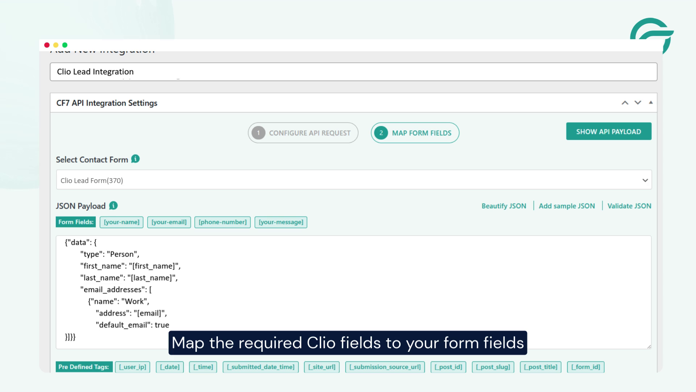Insert the [your-email] form field tag
696x392 pixels.
[169, 222]
